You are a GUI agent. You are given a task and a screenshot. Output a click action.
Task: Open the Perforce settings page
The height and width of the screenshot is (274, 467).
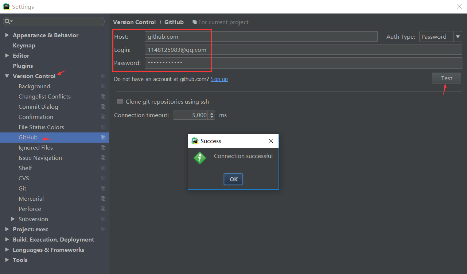pyautogui.click(x=30, y=209)
